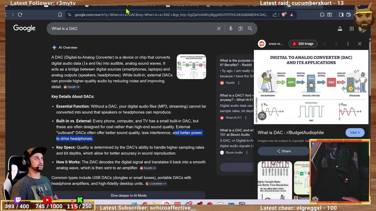Click the Edit Image button
Viewport: 376px width, 211px height.
[x=303, y=44]
